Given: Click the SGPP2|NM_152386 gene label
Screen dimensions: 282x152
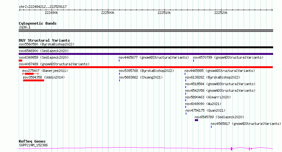Looking at the screenshot, I should coord(33,145).
